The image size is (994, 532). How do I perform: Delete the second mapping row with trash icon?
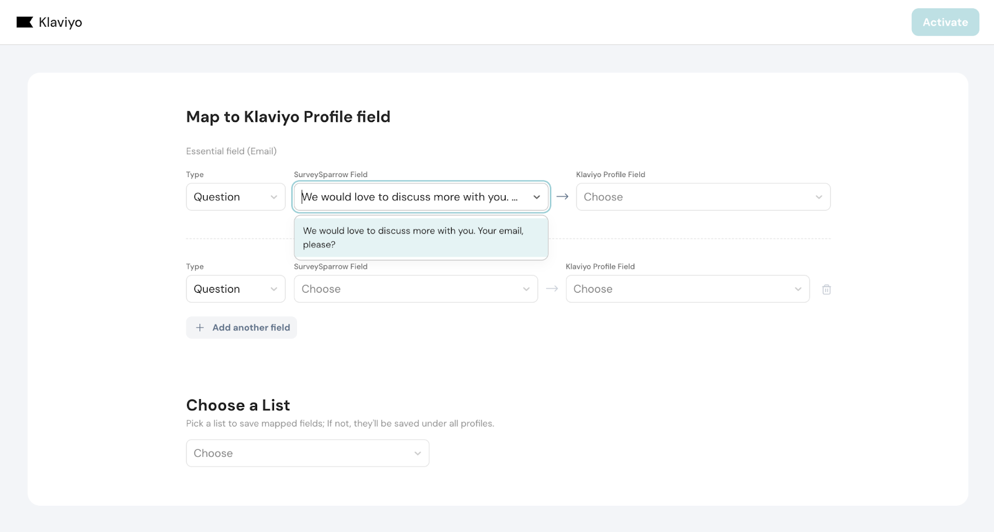826,290
